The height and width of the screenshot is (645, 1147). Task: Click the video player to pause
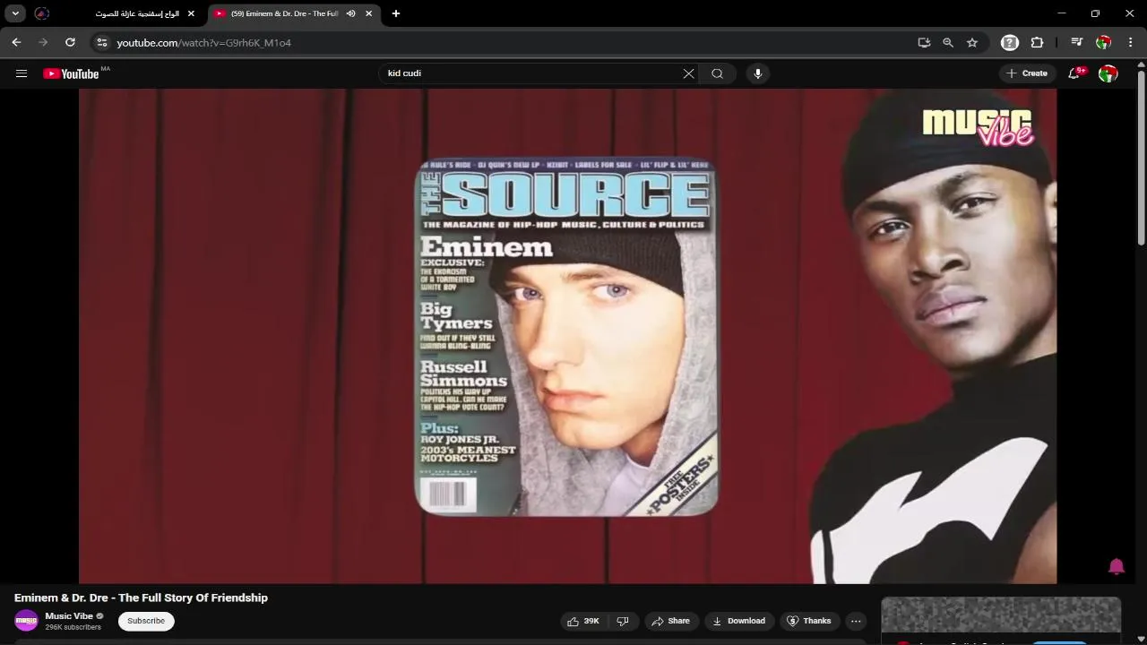(567, 336)
